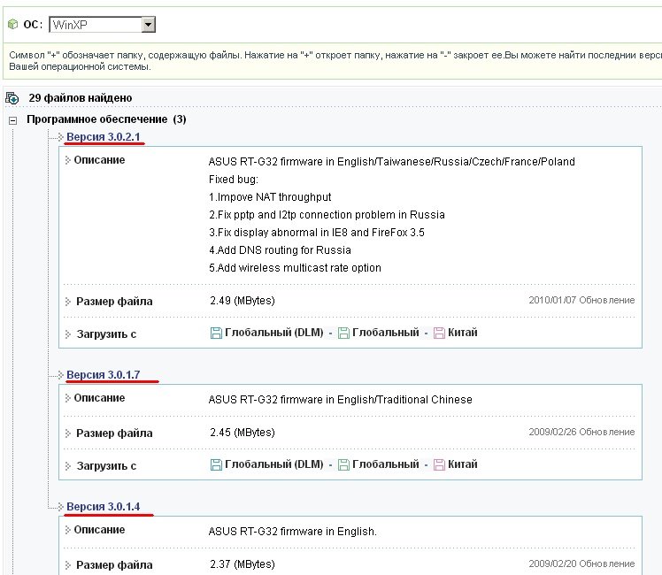Download 3.0.2.1 from Глобальный (DLM)
Image resolution: width=662 pixels, height=575 pixels.
point(274,333)
